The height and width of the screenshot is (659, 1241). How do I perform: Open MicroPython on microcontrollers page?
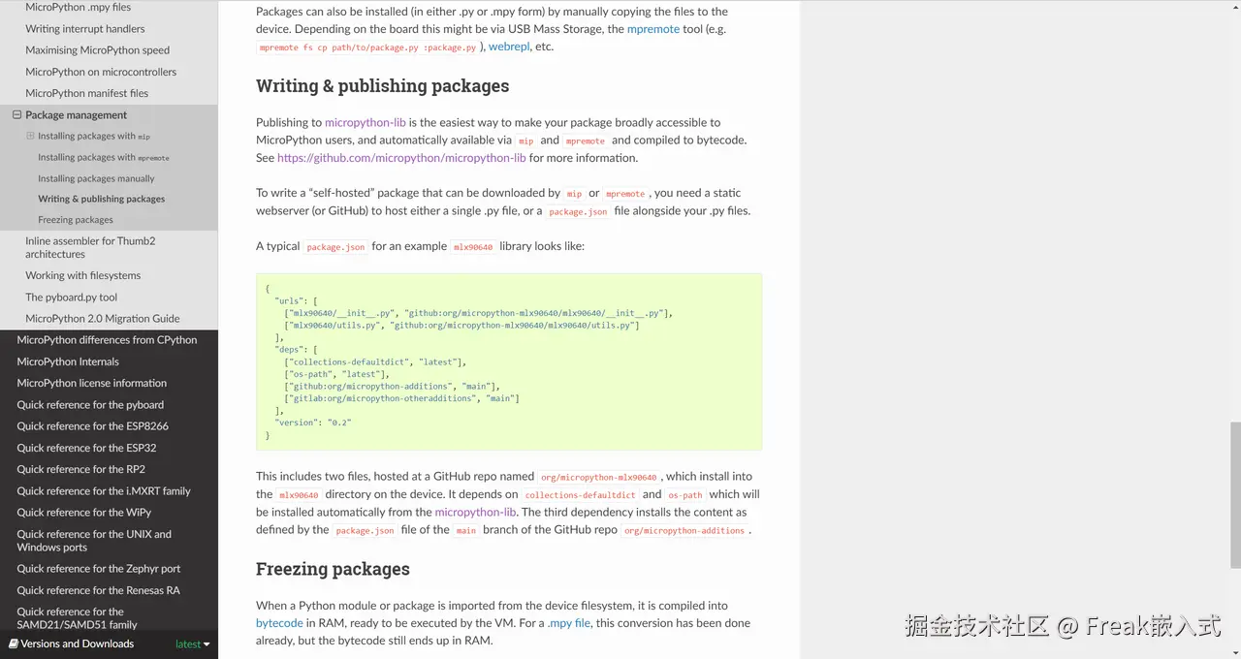tap(101, 72)
